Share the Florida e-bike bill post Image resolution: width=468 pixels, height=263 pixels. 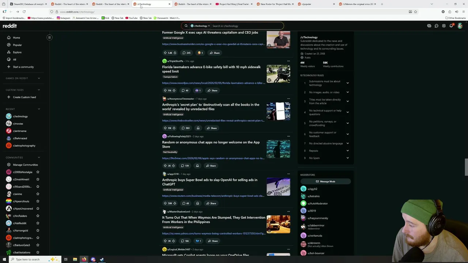pos(212,90)
